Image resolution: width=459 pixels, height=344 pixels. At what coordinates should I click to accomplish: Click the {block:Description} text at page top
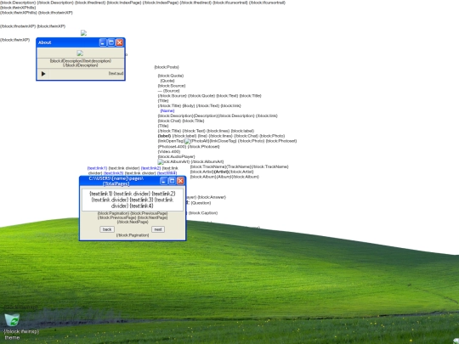[18, 3]
